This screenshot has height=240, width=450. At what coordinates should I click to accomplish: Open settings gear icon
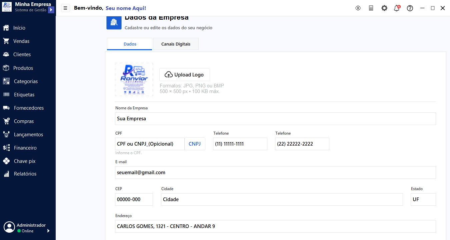[x=384, y=8]
